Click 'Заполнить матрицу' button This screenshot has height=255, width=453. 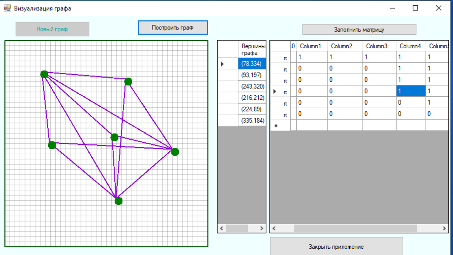359,29
